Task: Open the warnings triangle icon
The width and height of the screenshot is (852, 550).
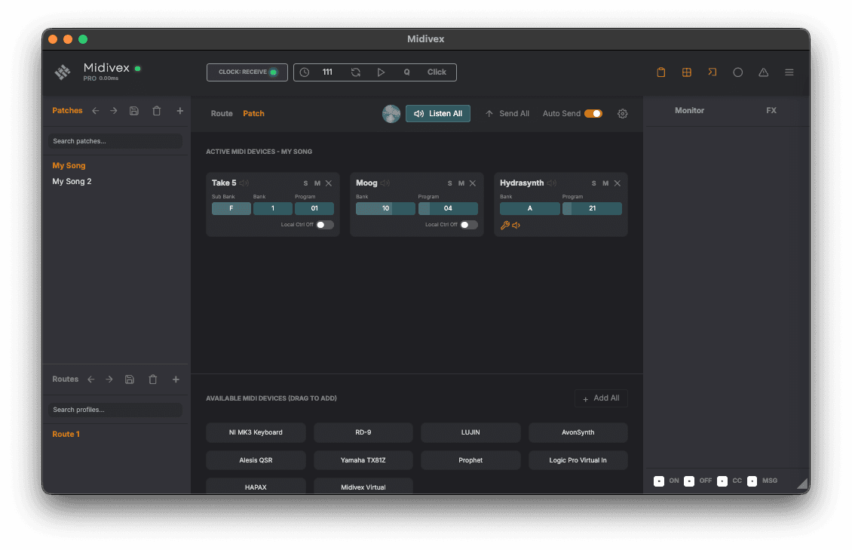Action: 763,72
